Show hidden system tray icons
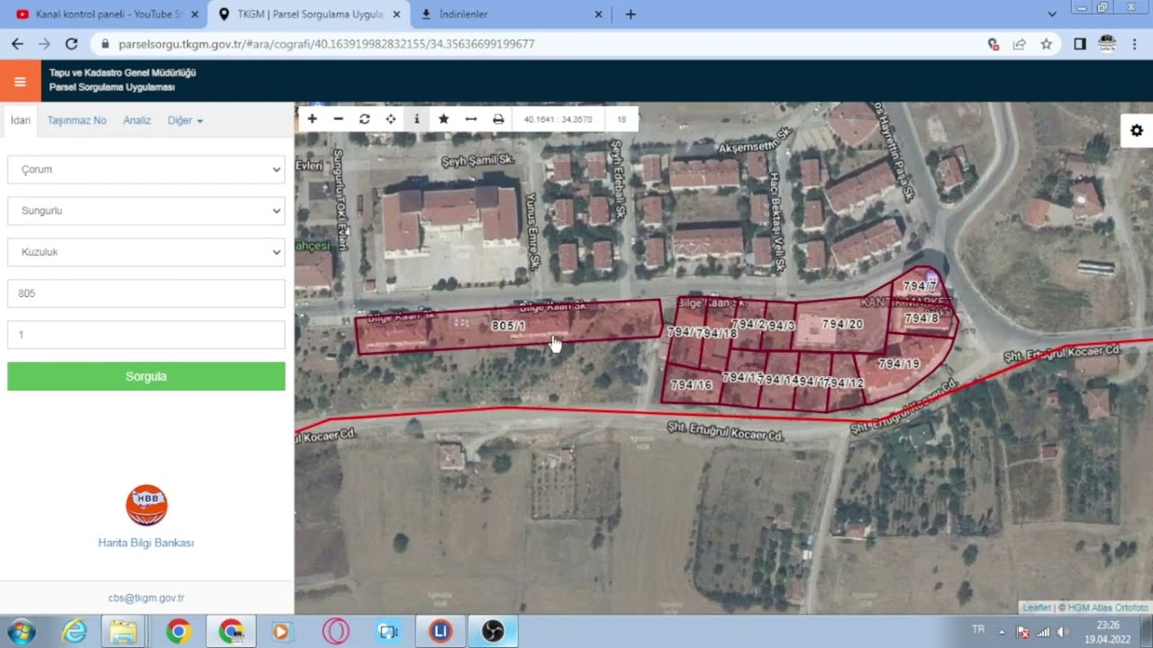The width and height of the screenshot is (1153, 648). 1002,631
